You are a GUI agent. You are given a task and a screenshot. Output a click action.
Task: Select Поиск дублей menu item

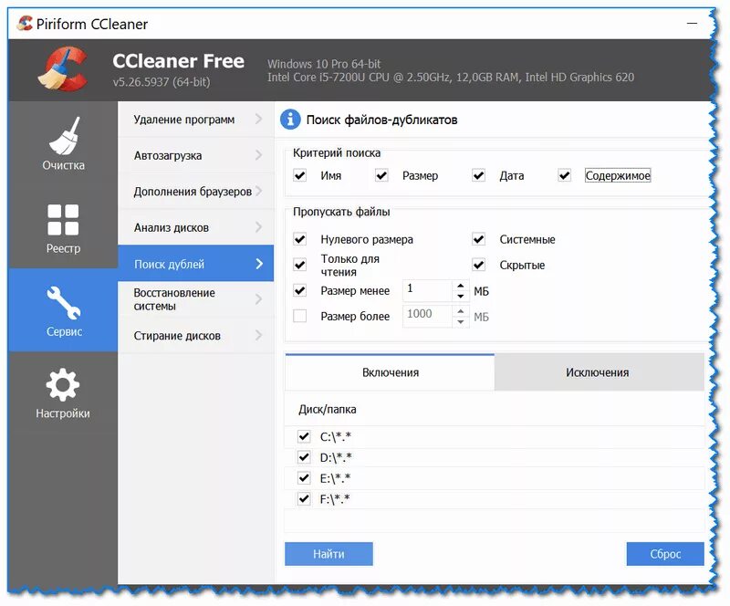click(x=195, y=264)
